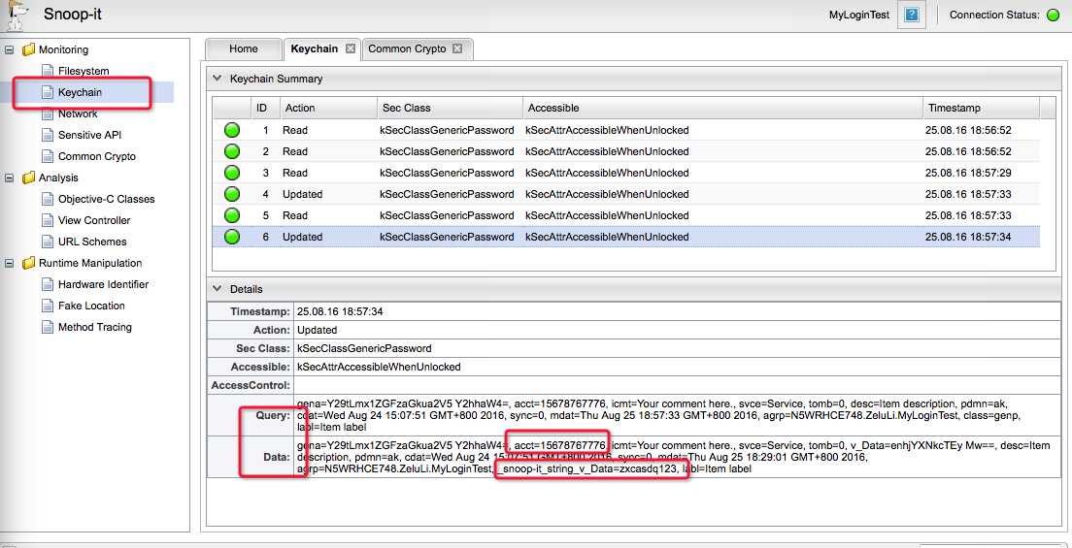Sort by the Timestamp column header
Viewport: 1072px width, 548px height.
coord(980,108)
